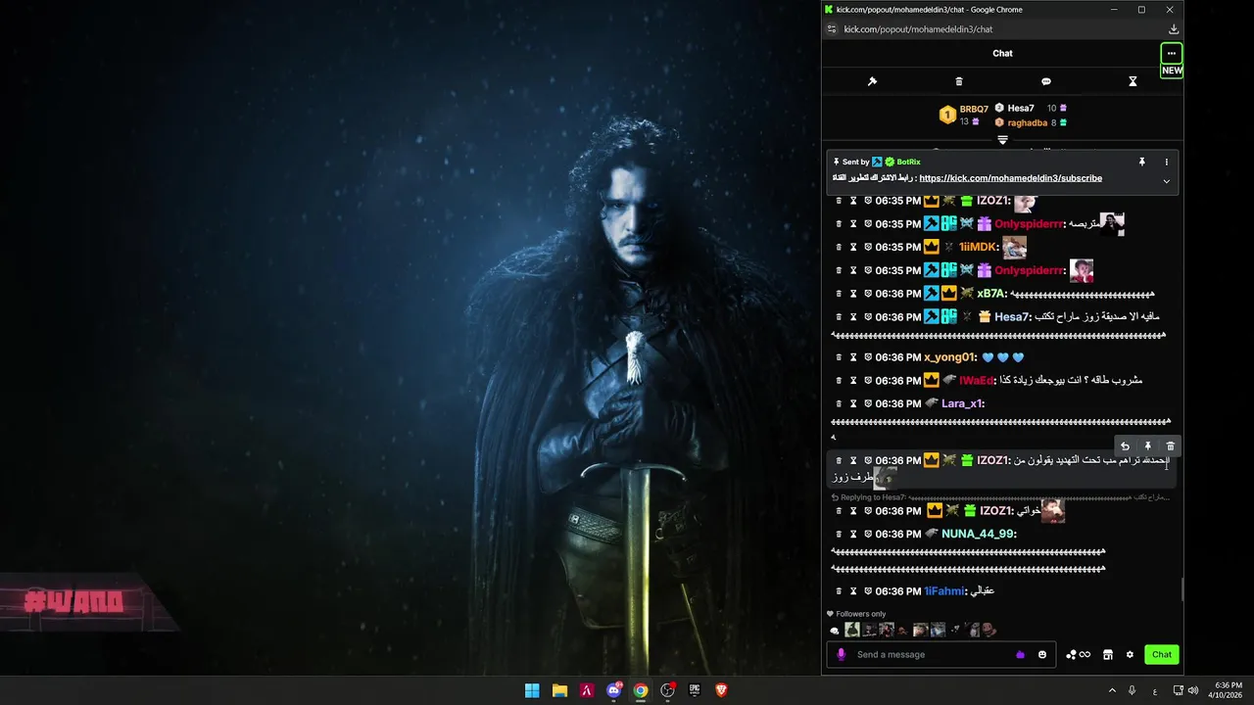Click username xB7A in chat

tap(991, 294)
